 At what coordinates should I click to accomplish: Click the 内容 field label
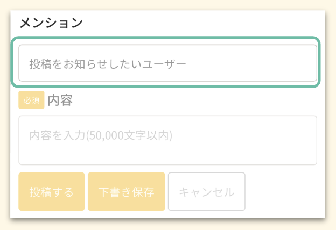(x=60, y=100)
